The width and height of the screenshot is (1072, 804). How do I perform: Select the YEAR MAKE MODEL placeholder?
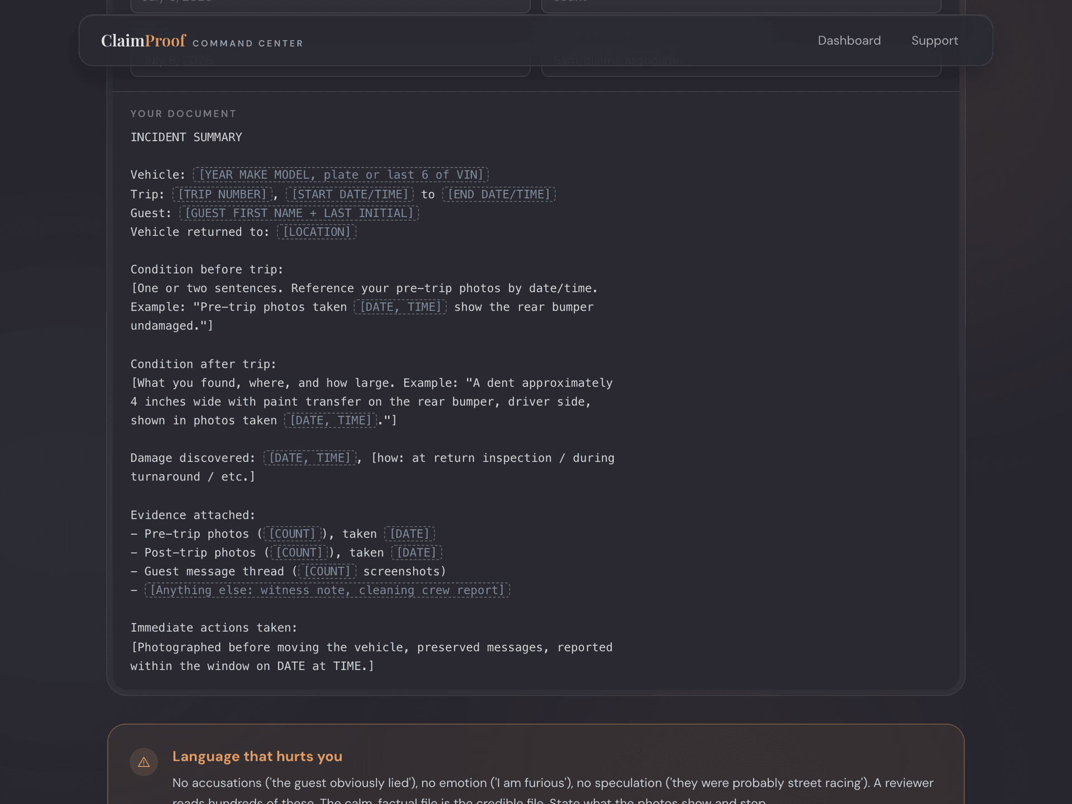(x=341, y=175)
